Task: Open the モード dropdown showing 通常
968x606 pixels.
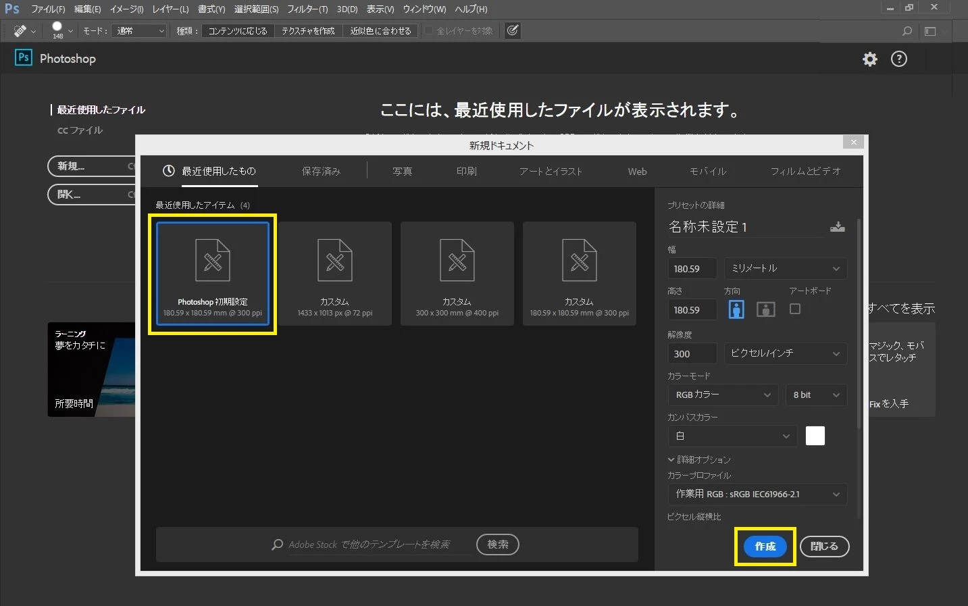Action: [x=140, y=31]
